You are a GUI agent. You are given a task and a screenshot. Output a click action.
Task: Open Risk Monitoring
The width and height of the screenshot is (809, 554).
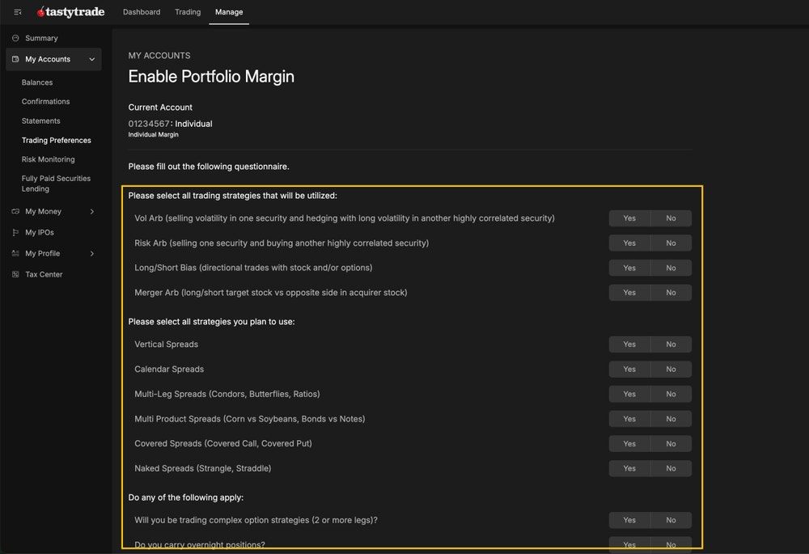(48, 159)
